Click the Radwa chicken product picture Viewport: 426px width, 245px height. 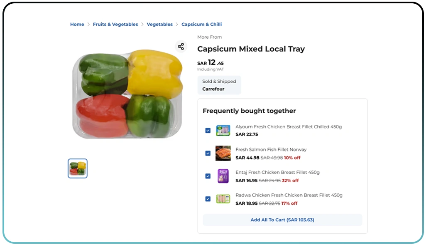pos(223,199)
